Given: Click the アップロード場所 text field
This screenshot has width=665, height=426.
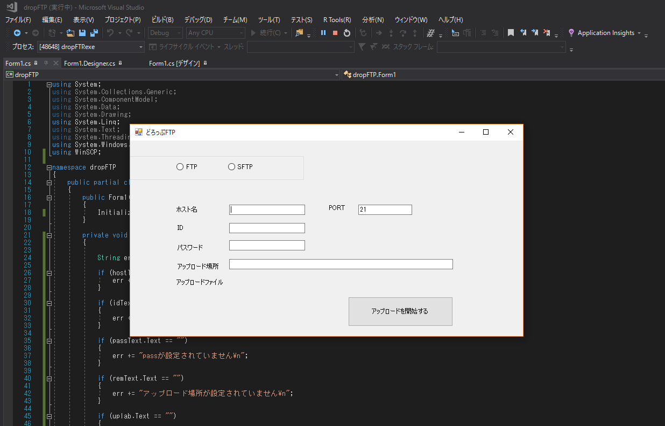Looking at the screenshot, I should (x=341, y=264).
